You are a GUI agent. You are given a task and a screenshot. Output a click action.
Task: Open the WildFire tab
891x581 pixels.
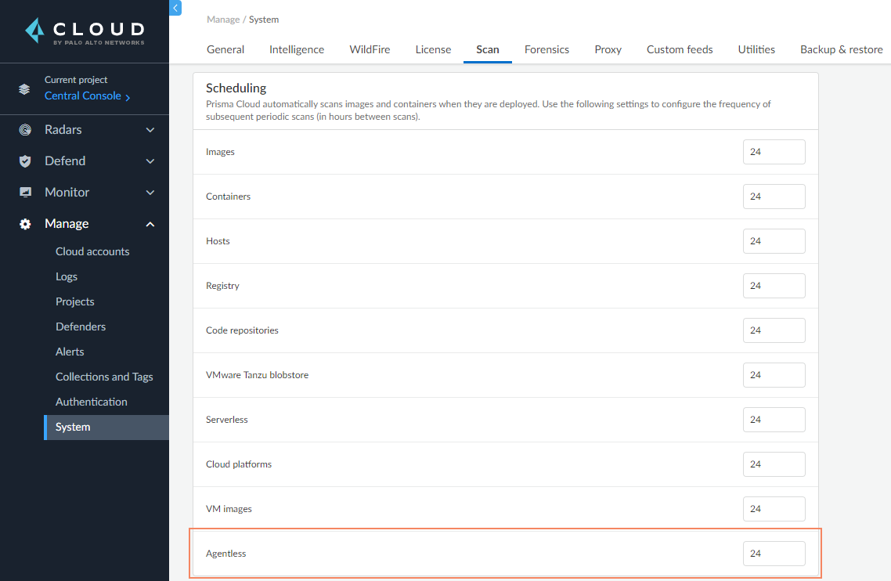(x=370, y=49)
